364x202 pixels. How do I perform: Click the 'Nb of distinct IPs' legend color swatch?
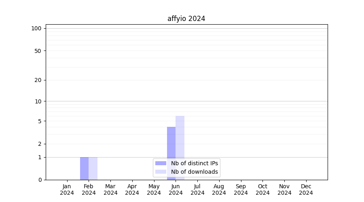tap(161, 163)
